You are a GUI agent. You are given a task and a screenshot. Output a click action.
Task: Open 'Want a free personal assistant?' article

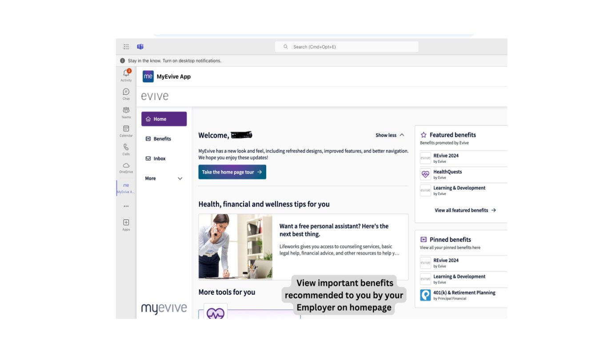click(334, 230)
